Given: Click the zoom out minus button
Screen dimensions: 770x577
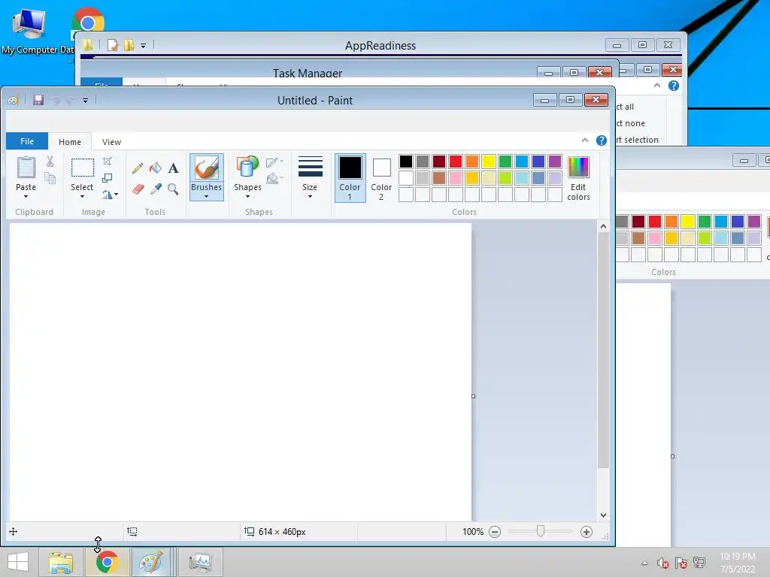Looking at the screenshot, I should (495, 532).
